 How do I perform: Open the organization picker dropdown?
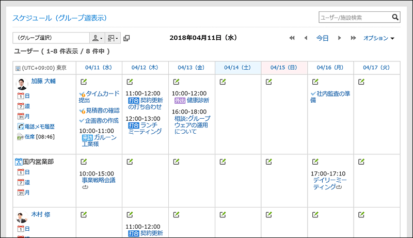pyautogui.click(x=113, y=38)
